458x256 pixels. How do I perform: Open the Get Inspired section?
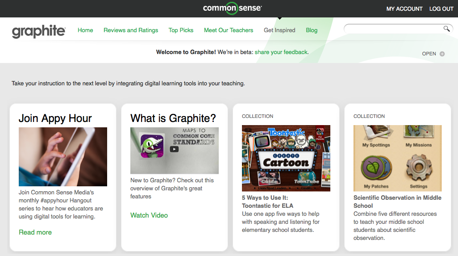click(x=279, y=30)
